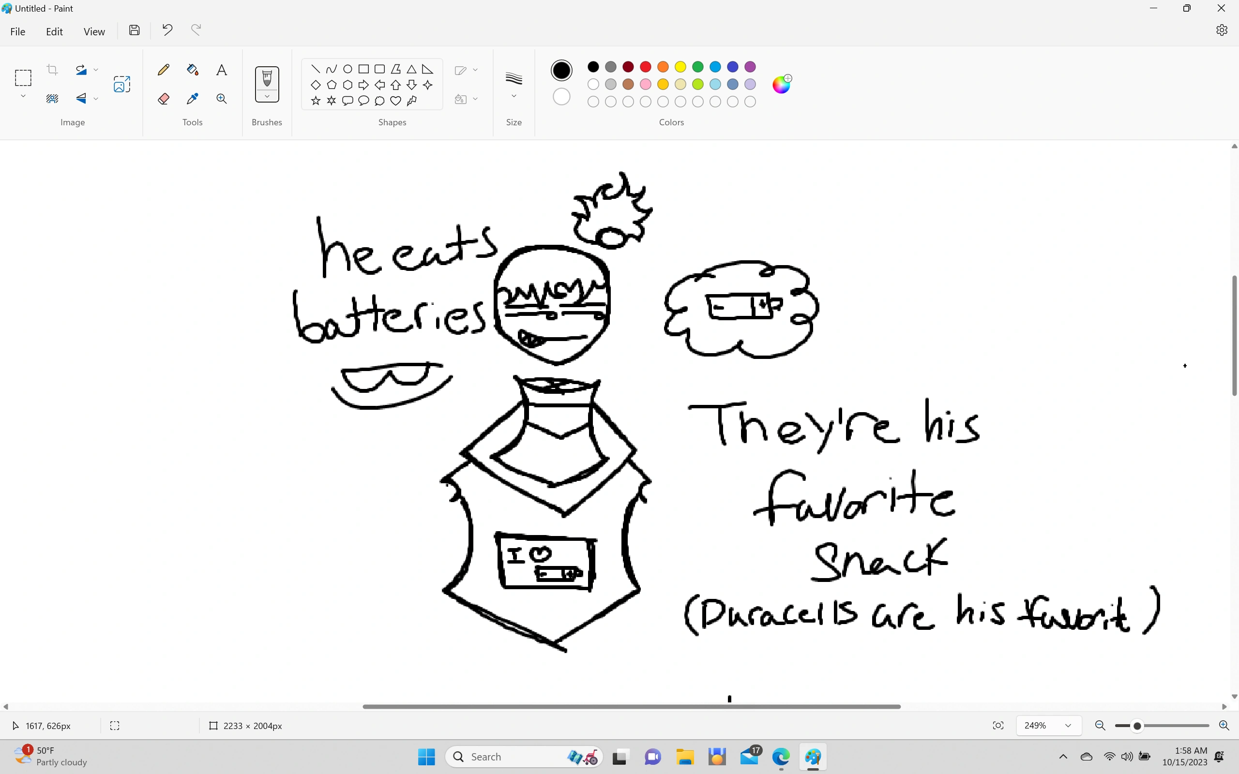Image resolution: width=1239 pixels, height=774 pixels.
Task: Activate the Color 1 black circle
Action: [x=561, y=70]
